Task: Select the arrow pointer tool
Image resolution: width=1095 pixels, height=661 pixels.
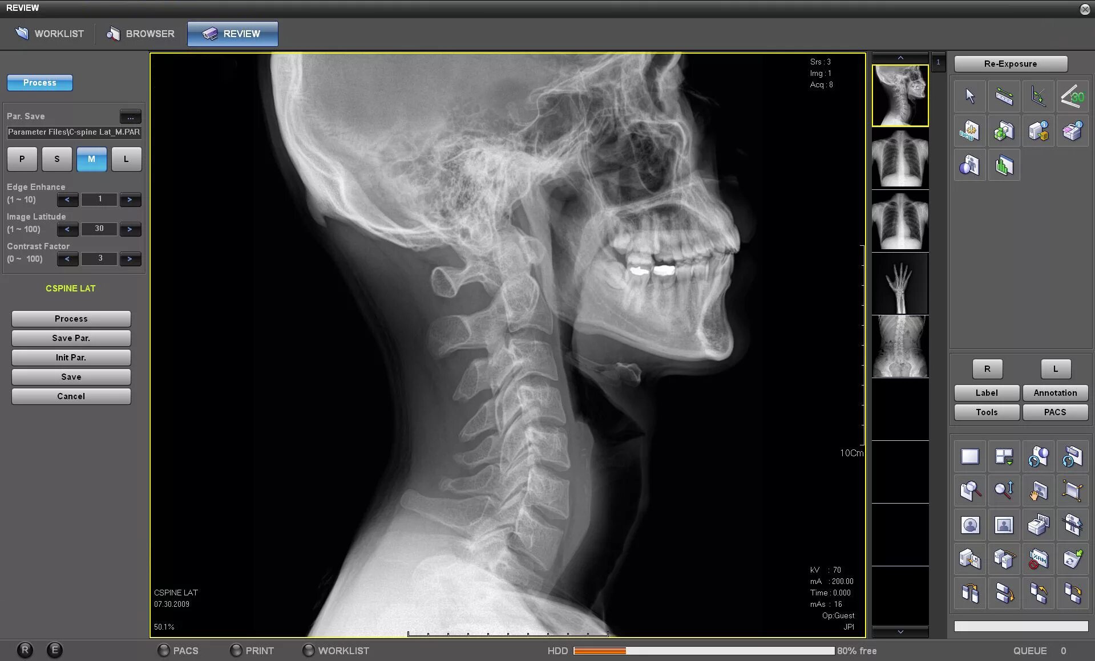Action: tap(969, 96)
